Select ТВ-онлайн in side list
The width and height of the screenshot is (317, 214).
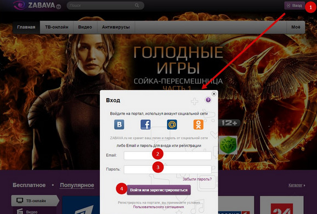pyautogui.click(x=35, y=201)
